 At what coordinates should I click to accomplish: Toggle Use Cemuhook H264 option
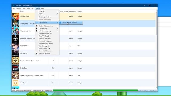pyautogui.click(x=47, y=34)
